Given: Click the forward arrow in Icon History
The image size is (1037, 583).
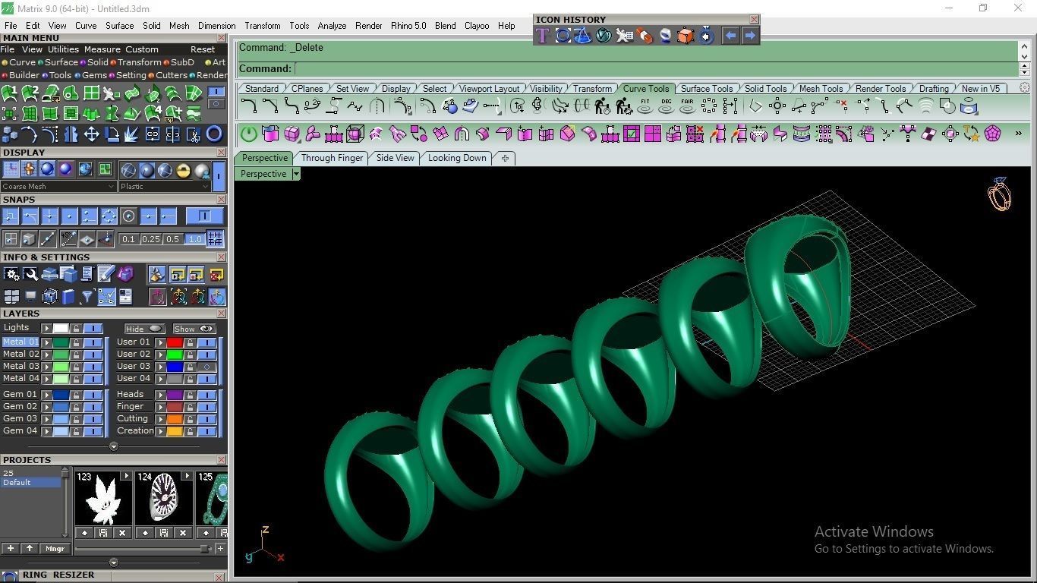Looking at the screenshot, I should coord(750,36).
